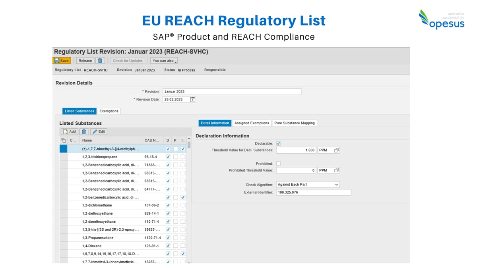The image size is (477, 268).
Task: Open the You can also menu
Action: 164,60
